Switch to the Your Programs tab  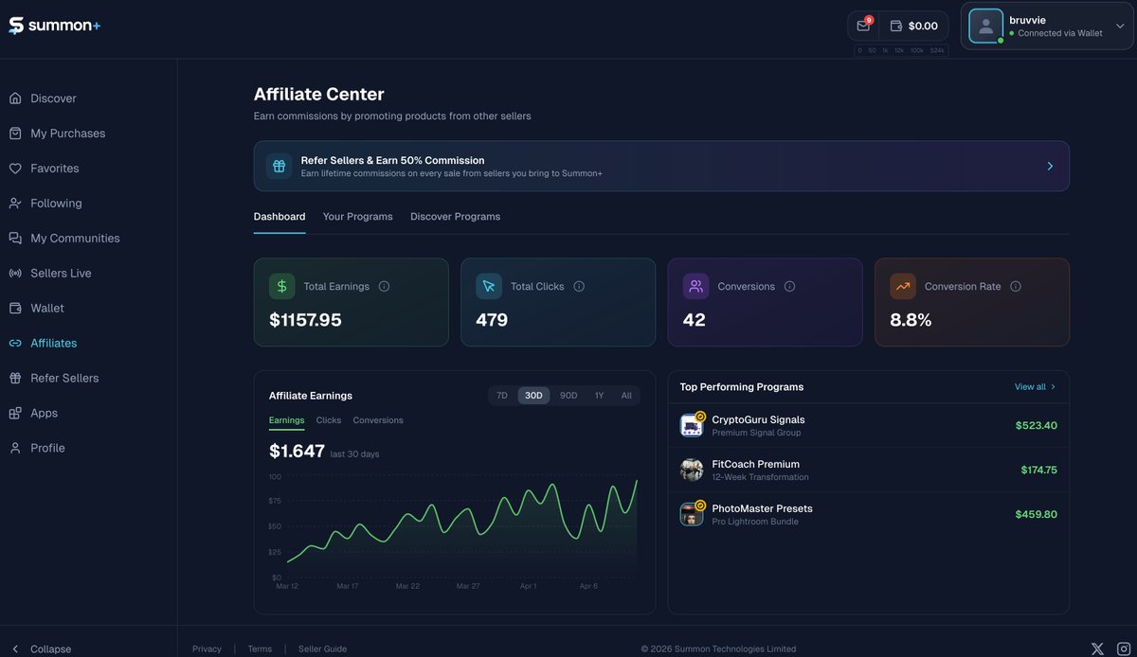tap(357, 217)
